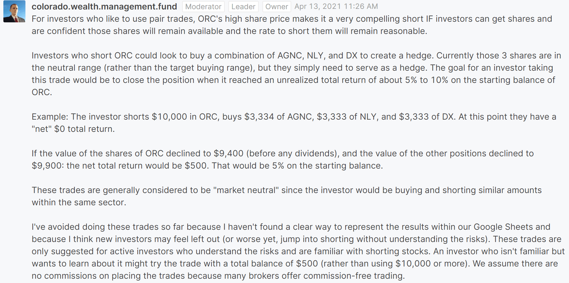Viewport: 569px width, 283px height.
Task: Click the text 'within the same sector.'
Action: point(79,202)
